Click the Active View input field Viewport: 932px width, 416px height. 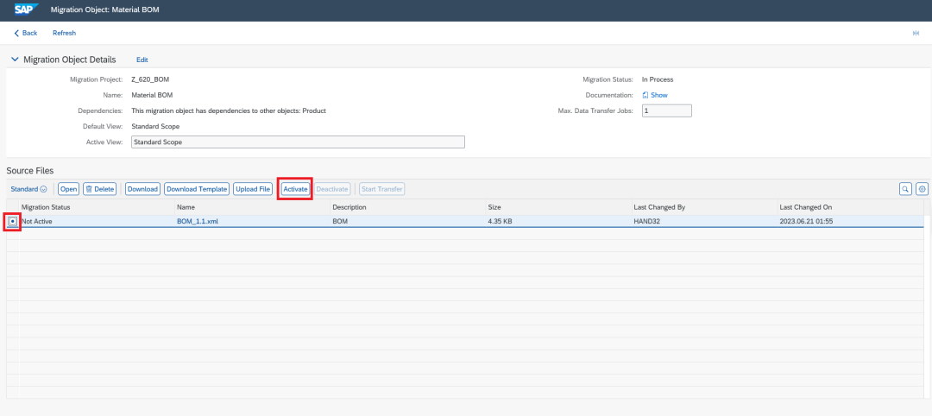point(298,142)
